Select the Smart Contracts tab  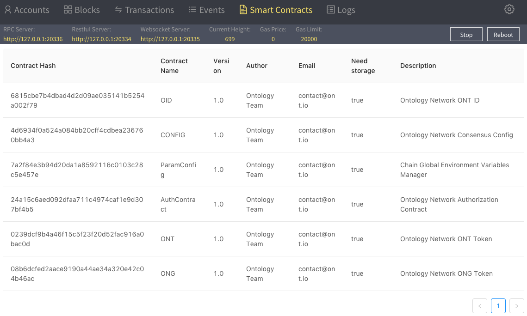click(276, 10)
